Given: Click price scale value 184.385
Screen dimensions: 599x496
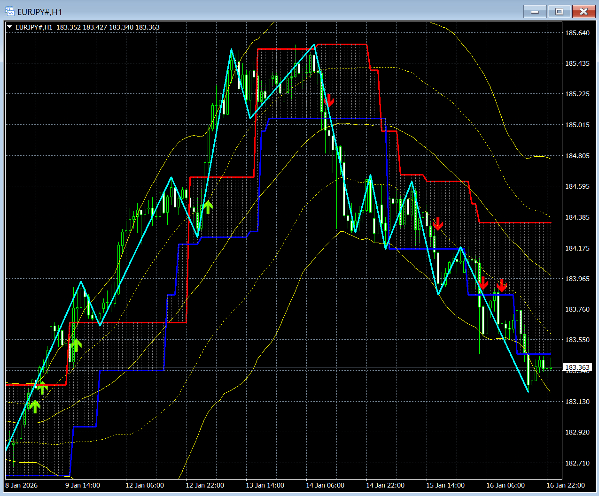Looking at the screenshot, I should (577, 217).
